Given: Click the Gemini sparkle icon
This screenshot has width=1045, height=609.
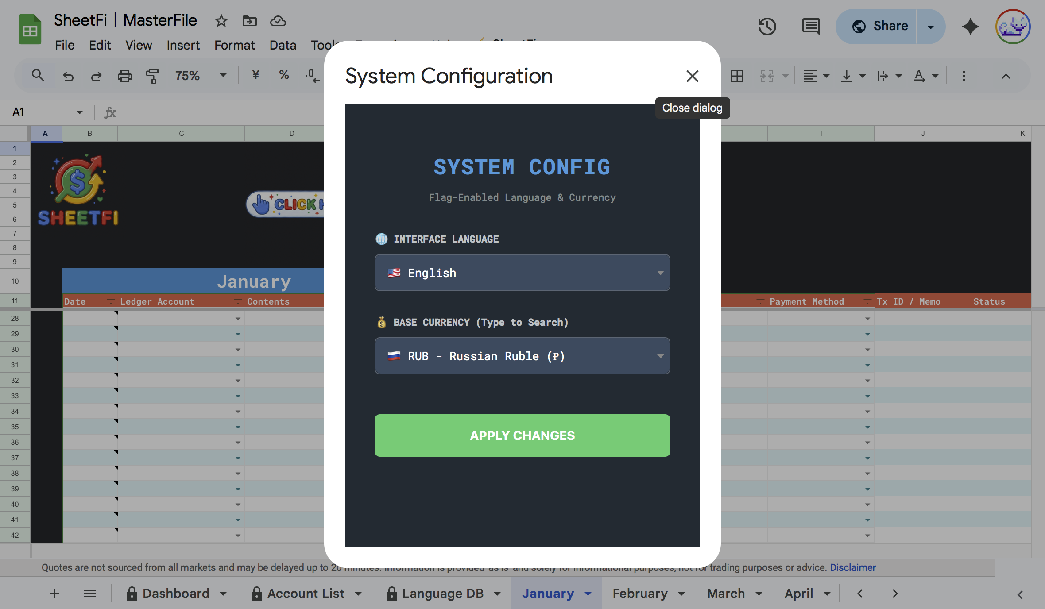Looking at the screenshot, I should click(970, 27).
